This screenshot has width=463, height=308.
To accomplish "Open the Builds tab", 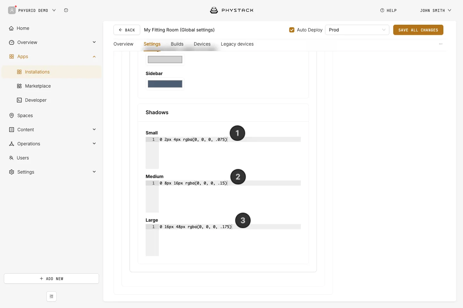I will (x=177, y=44).
